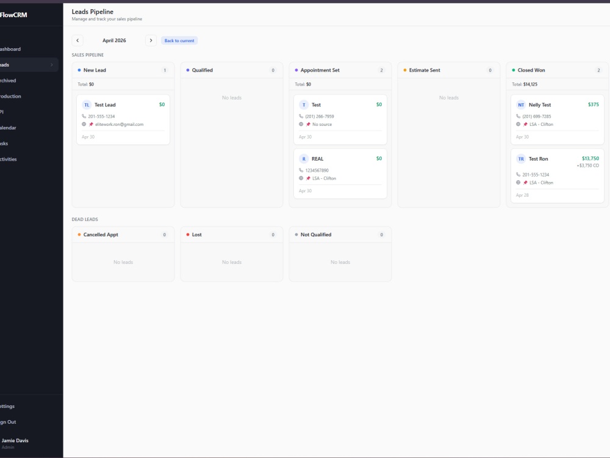The image size is (610, 458).
Task: Click globe icon on Test Ron card
Action: click(x=518, y=183)
